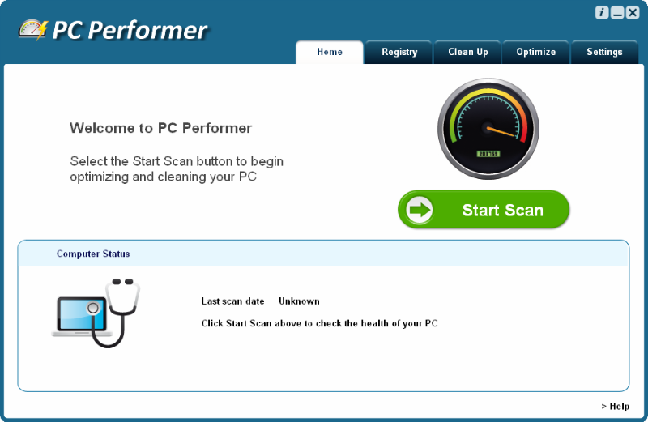The height and width of the screenshot is (422, 648).
Task: Click the 'Unknown' scan date value
Action: [299, 301]
